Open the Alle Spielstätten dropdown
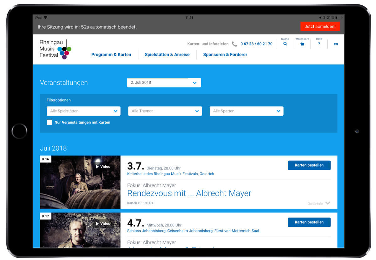Image resolution: width=376 pixels, height=260 pixels. click(x=83, y=111)
